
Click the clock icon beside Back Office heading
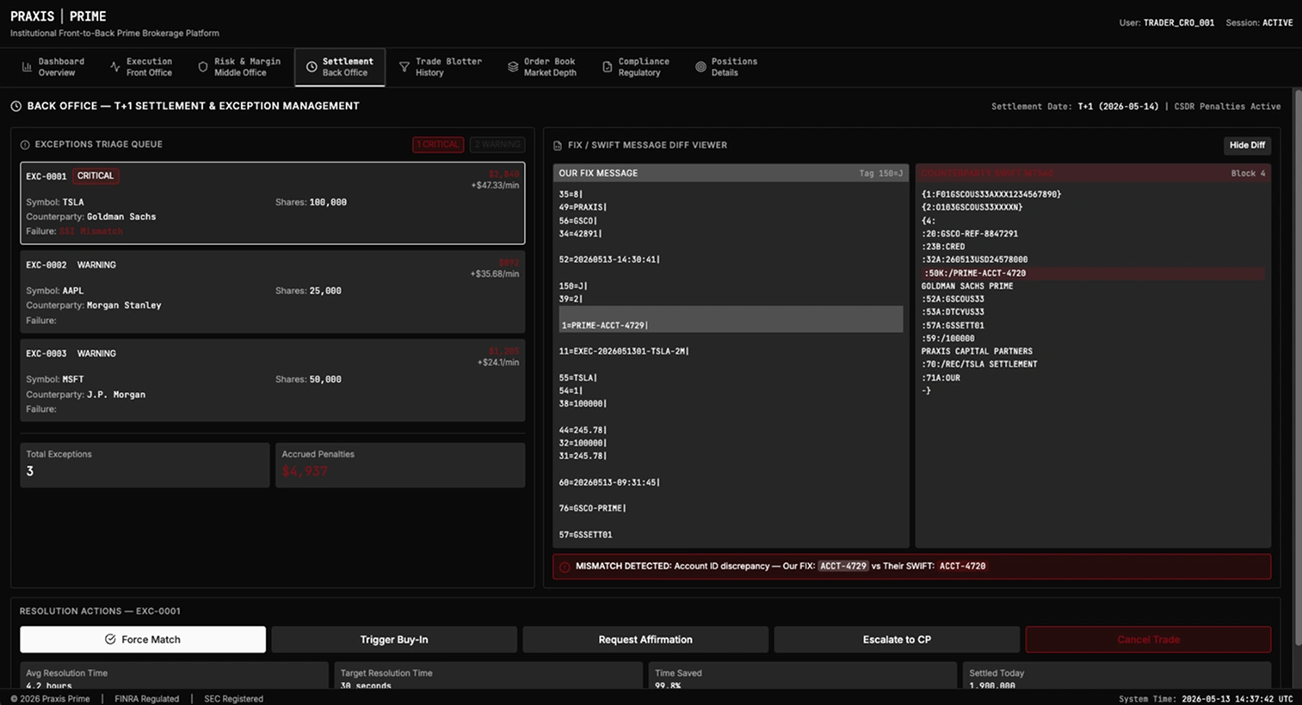click(x=16, y=106)
